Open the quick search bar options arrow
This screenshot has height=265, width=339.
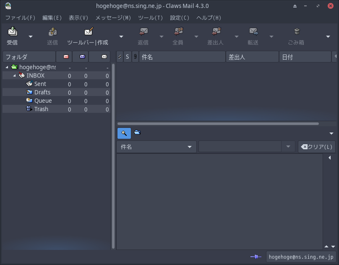click(331, 133)
